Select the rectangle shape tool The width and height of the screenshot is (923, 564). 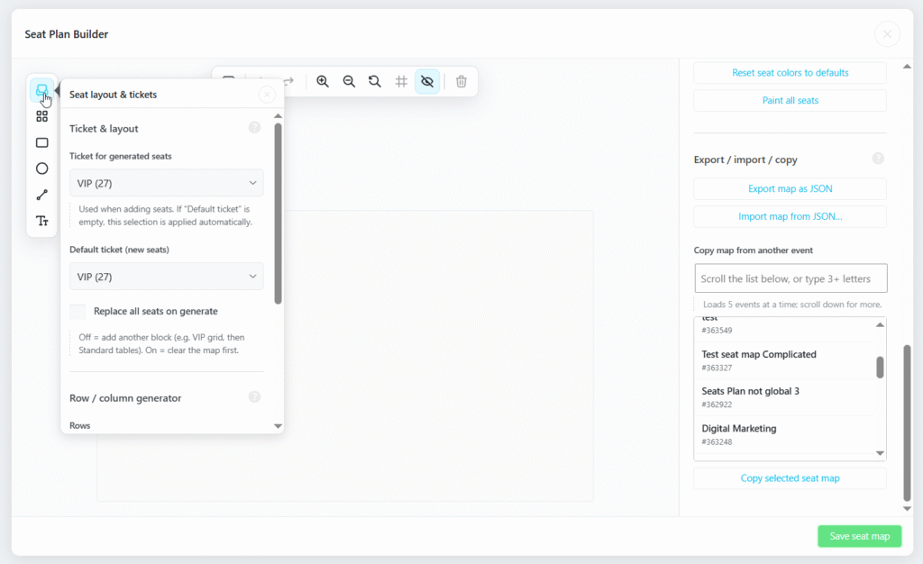click(41, 143)
